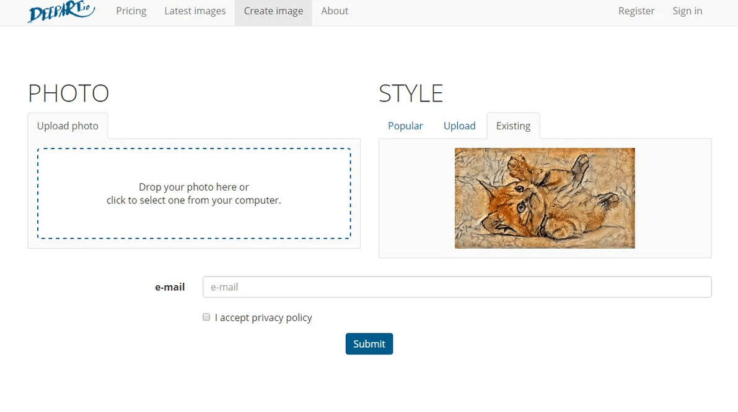Click the photo drop zone area
Image resolution: width=738 pixels, height=412 pixels.
pos(194,194)
